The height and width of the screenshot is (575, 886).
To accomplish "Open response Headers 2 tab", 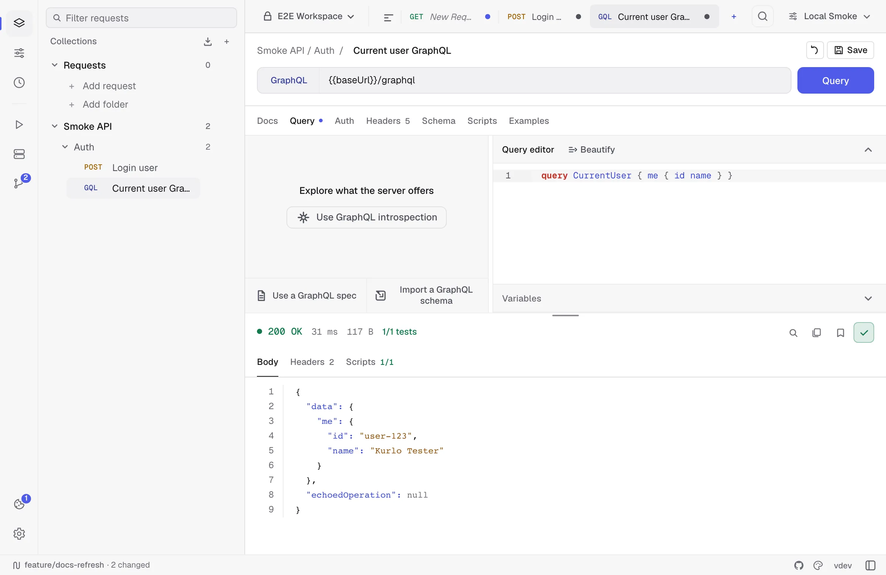I will point(312,362).
